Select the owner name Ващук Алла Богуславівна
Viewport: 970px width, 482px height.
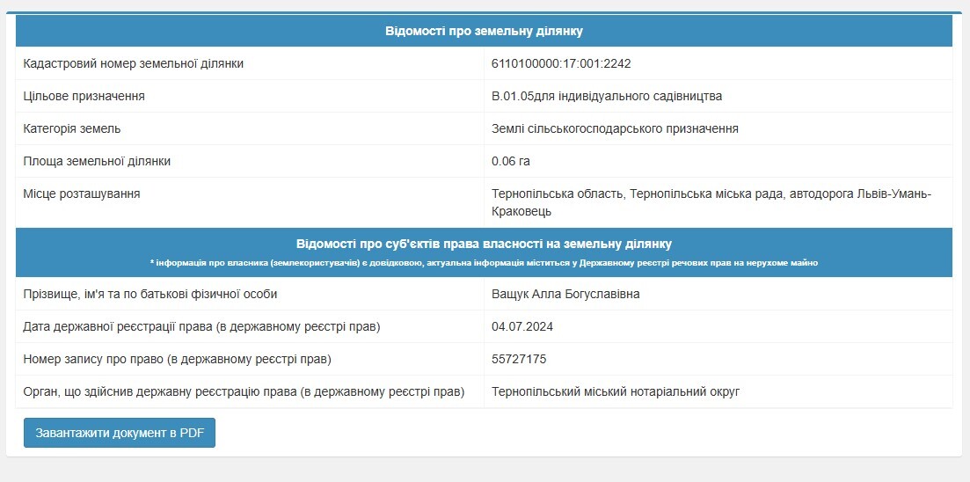pyautogui.click(x=565, y=294)
